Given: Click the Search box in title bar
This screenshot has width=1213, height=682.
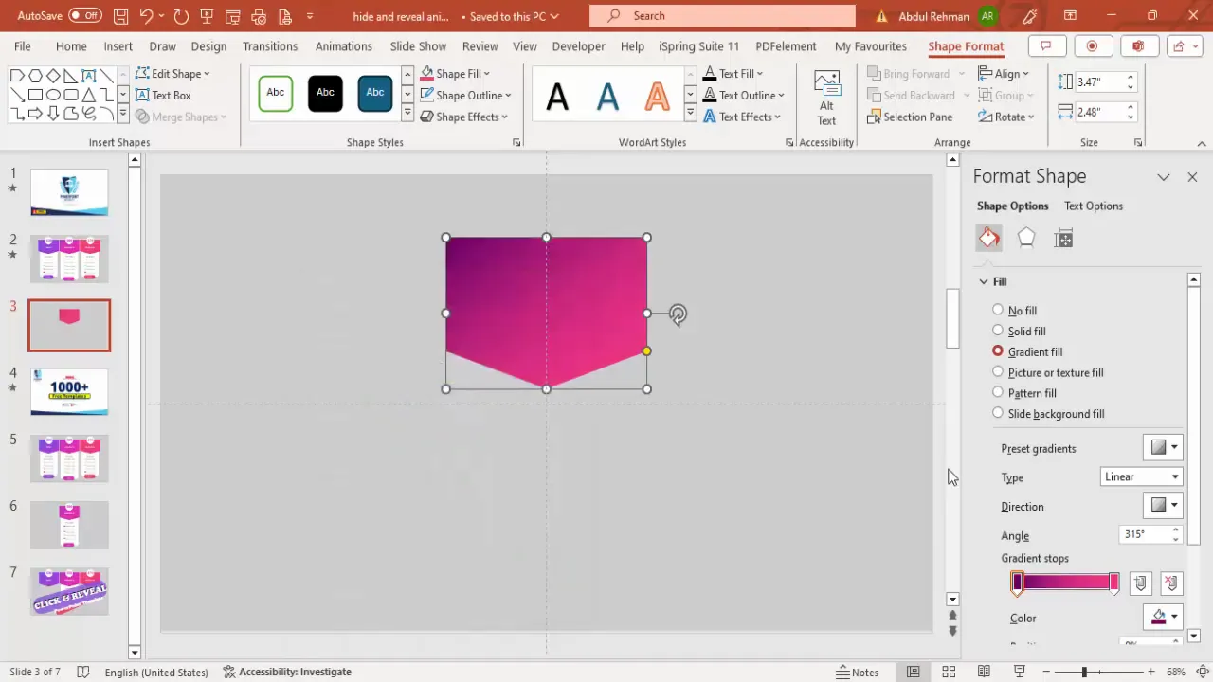Looking at the screenshot, I should [722, 16].
